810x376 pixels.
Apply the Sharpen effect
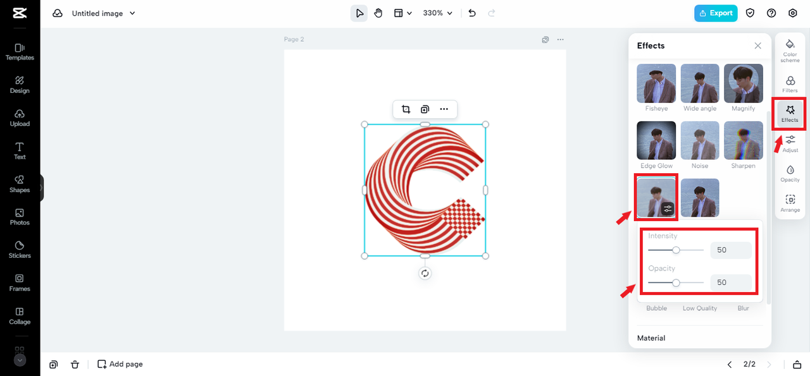(744, 140)
